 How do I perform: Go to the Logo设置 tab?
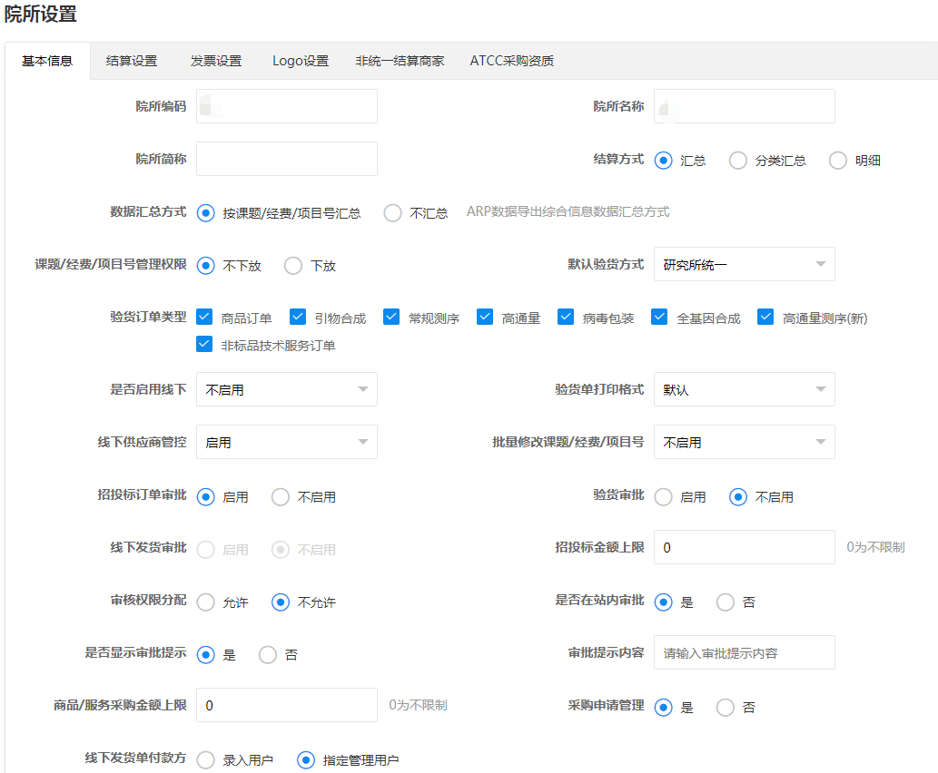click(301, 61)
